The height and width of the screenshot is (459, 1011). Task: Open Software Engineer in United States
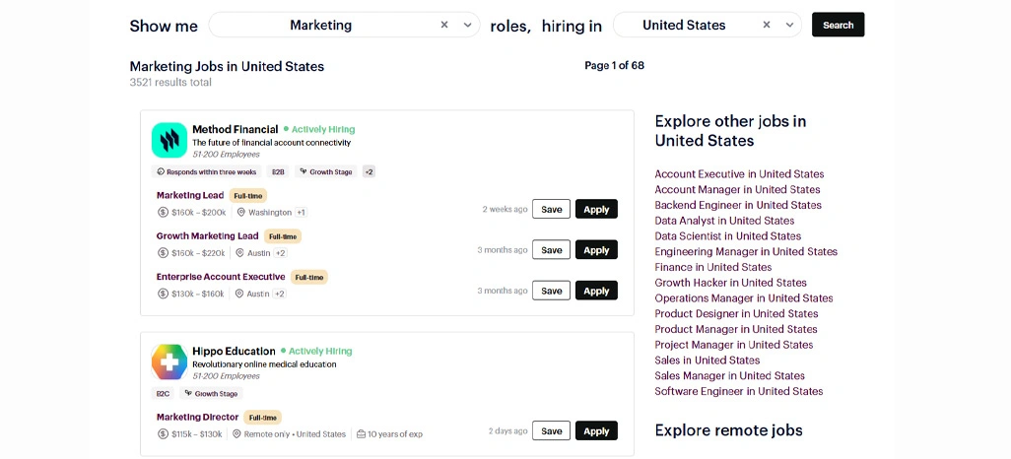739,391
